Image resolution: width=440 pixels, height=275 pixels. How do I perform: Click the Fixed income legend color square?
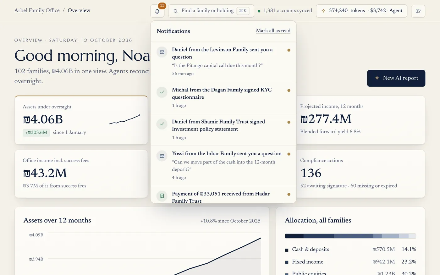click(x=287, y=262)
